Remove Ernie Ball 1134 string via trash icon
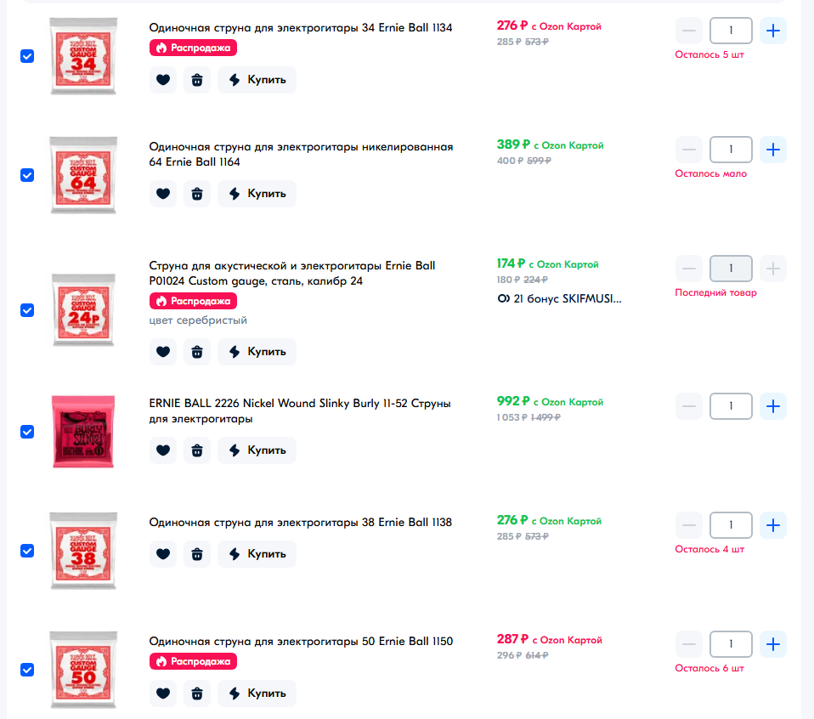This screenshot has height=719, width=814. [x=197, y=80]
